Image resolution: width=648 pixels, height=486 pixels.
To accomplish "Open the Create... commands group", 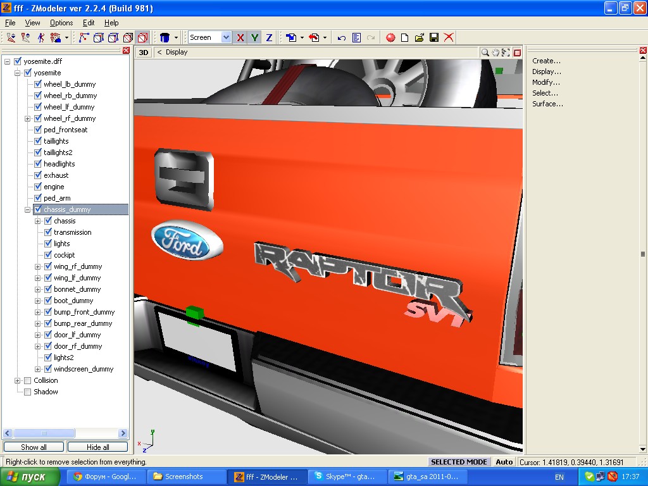I will click(x=546, y=61).
